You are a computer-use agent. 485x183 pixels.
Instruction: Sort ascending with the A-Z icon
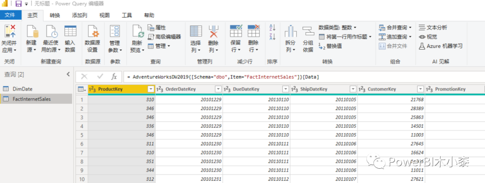click(273, 27)
